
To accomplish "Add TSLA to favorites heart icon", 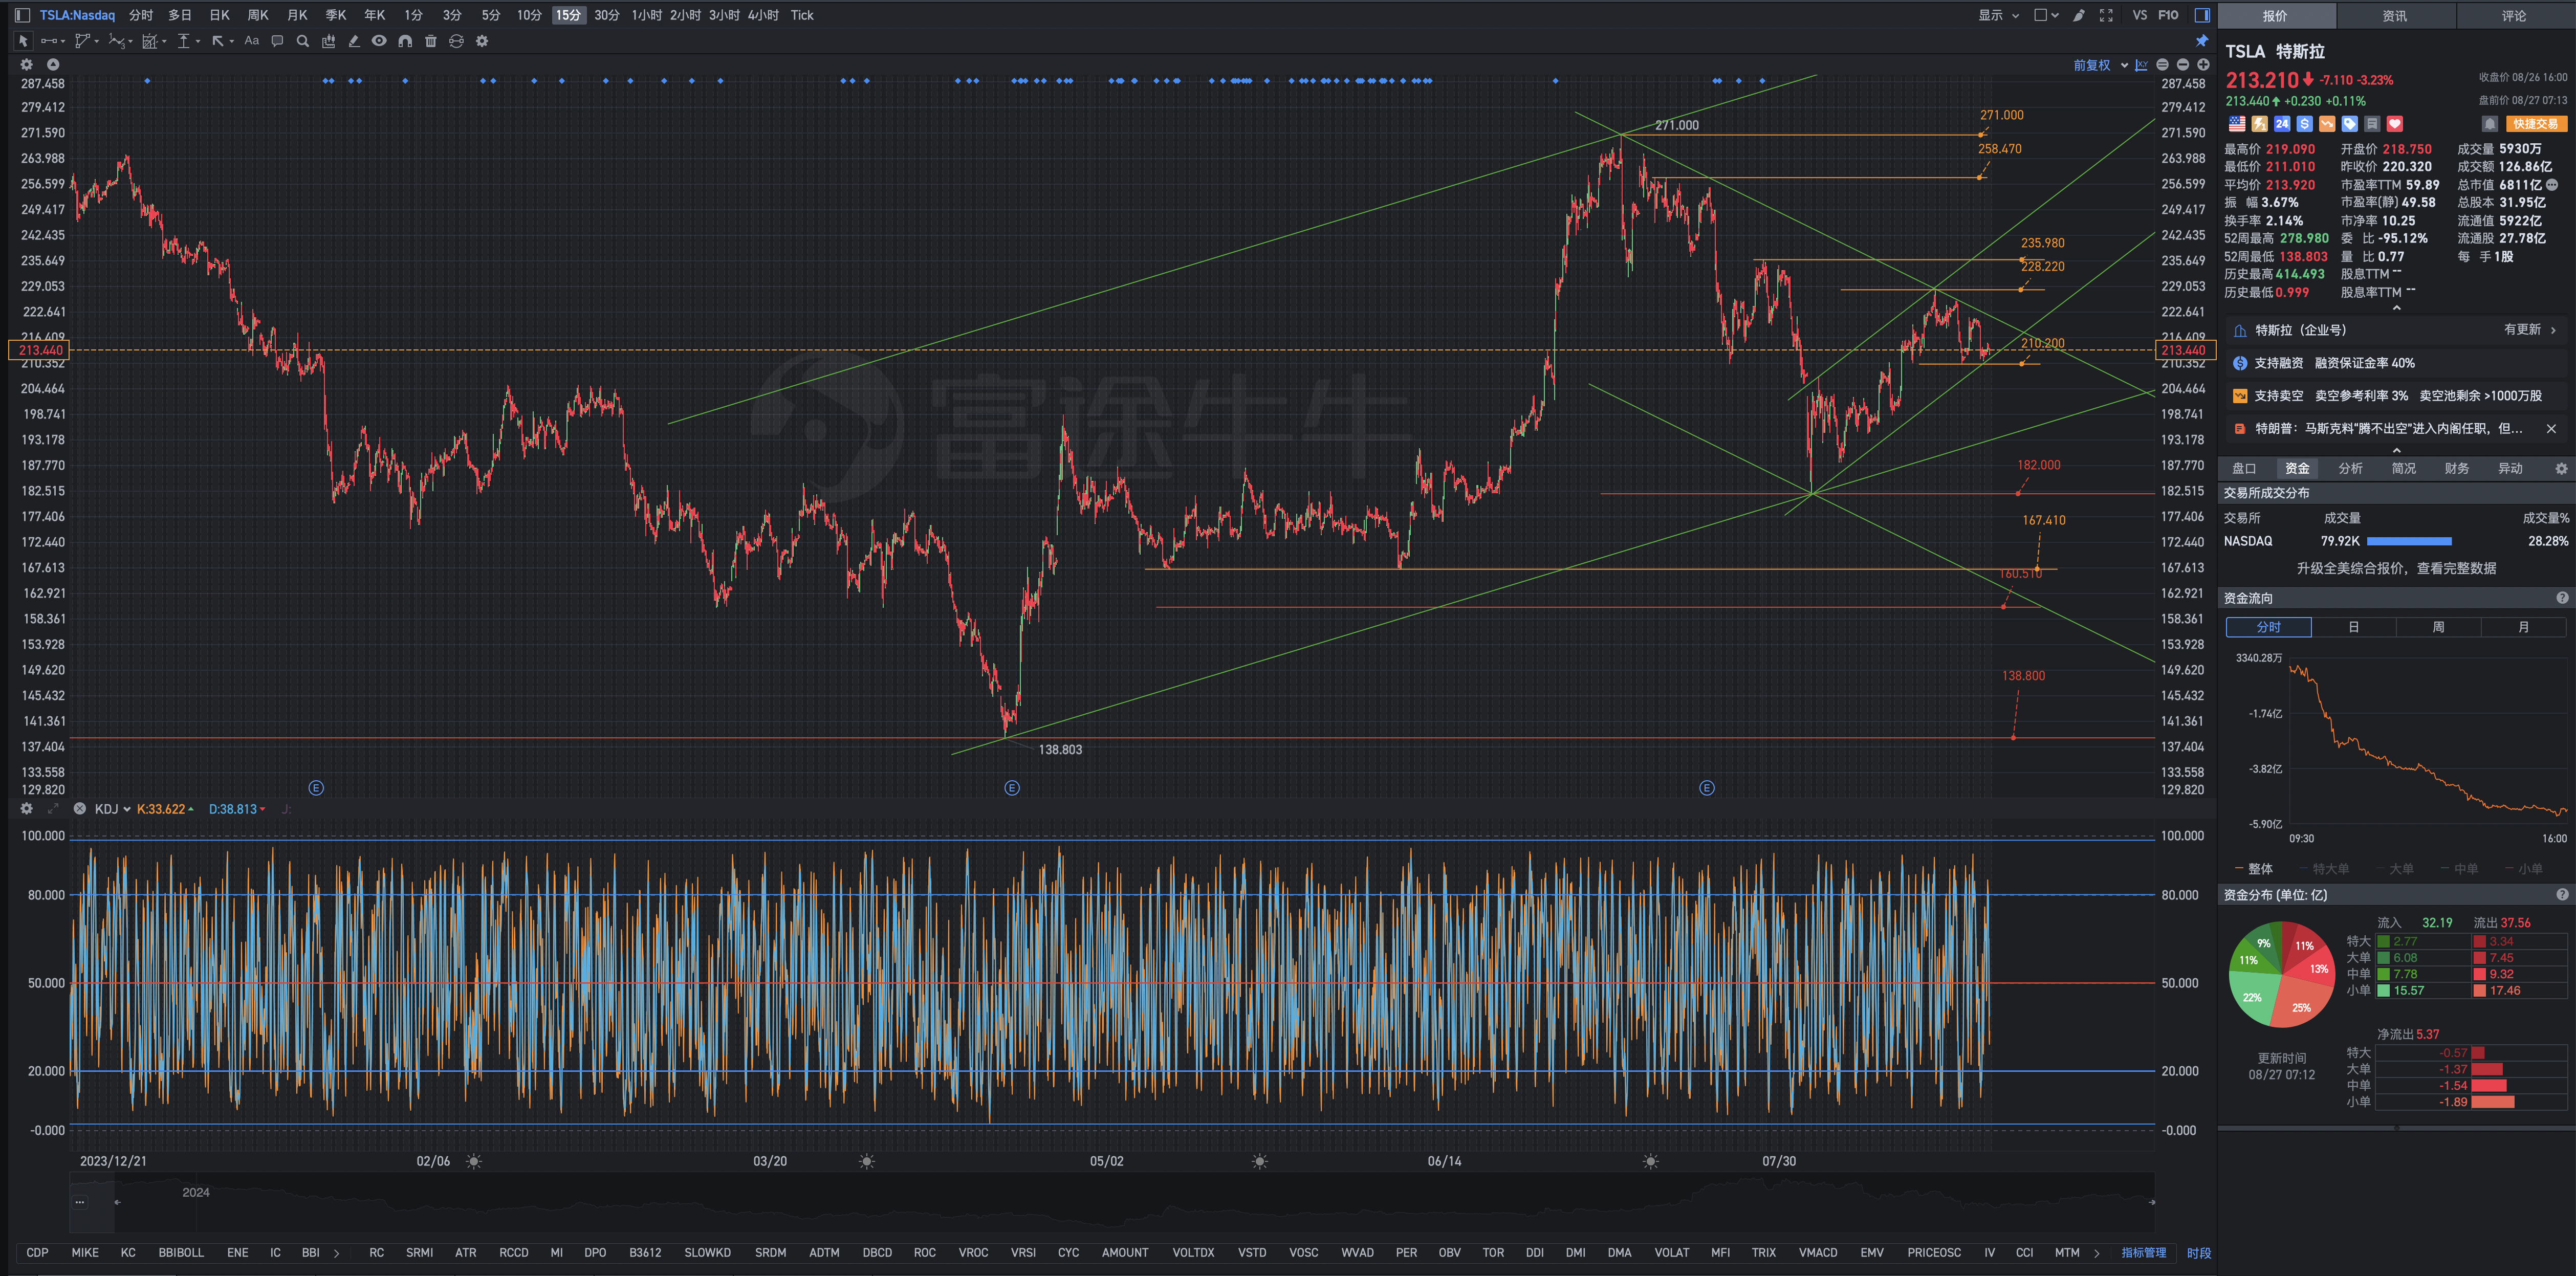I will click(x=2394, y=124).
